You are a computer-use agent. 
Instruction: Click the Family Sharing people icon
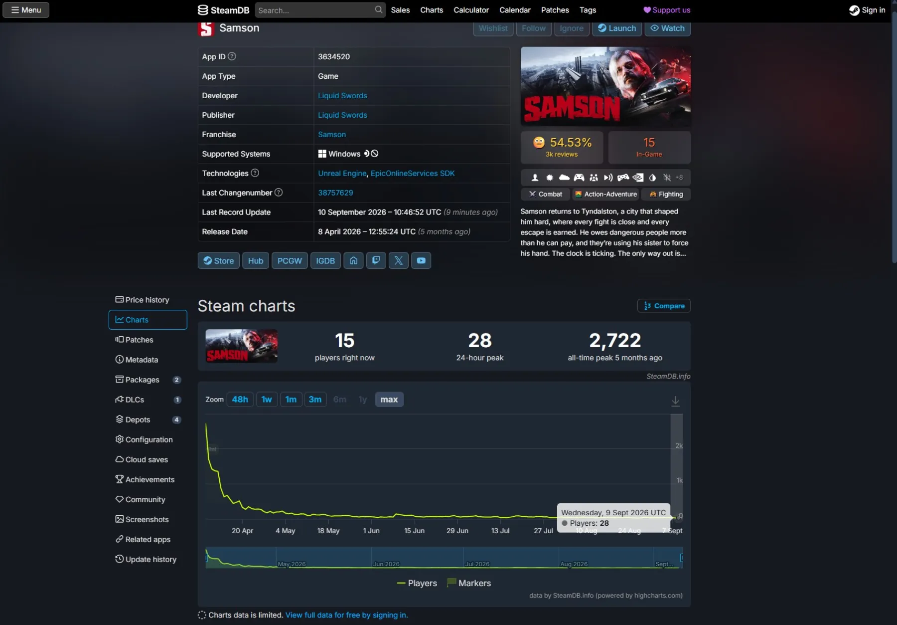[594, 178]
